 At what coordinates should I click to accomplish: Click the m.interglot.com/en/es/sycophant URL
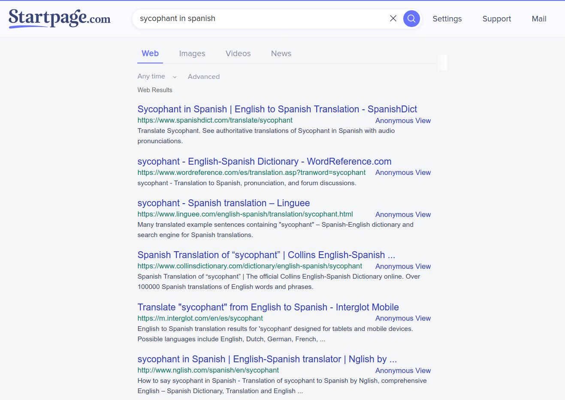(x=200, y=319)
